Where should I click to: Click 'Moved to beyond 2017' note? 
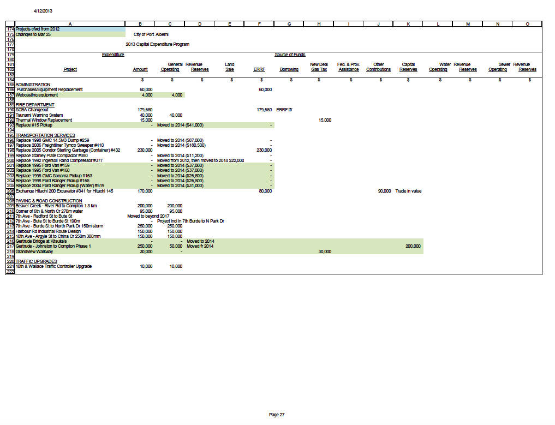coord(148,216)
